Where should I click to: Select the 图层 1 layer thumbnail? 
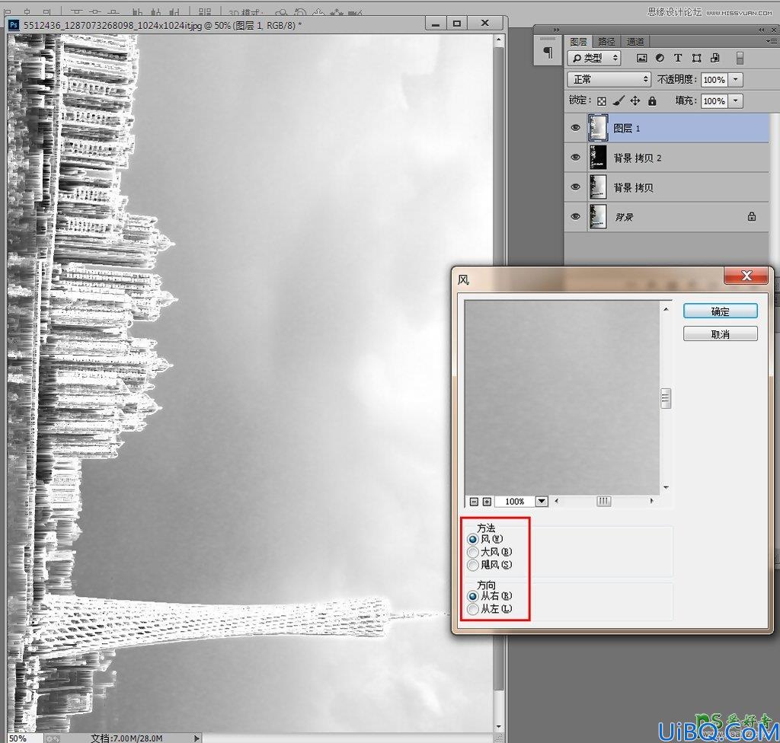[x=598, y=128]
